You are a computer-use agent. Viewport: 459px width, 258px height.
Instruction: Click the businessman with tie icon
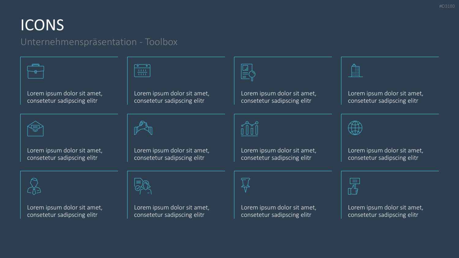tap(34, 186)
